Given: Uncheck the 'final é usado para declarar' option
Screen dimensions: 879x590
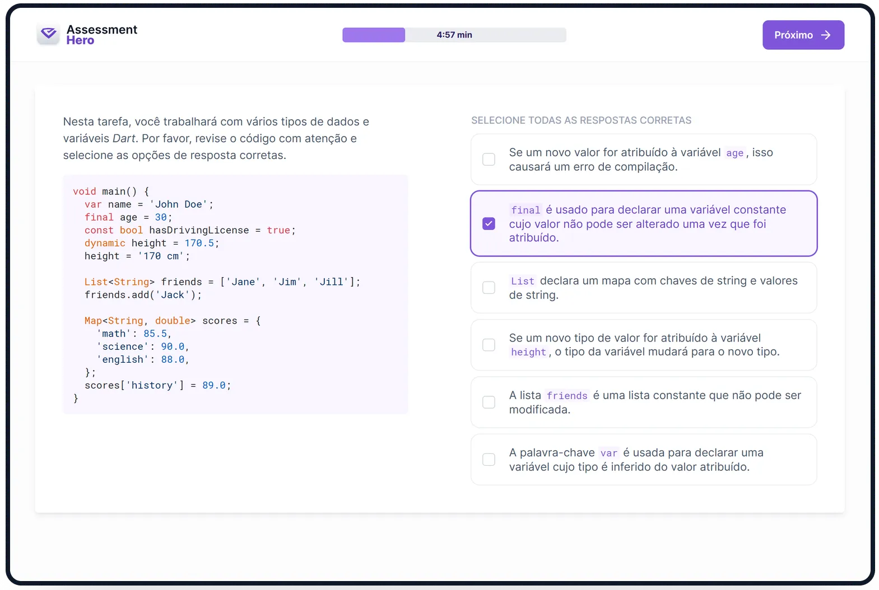Looking at the screenshot, I should [489, 224].
